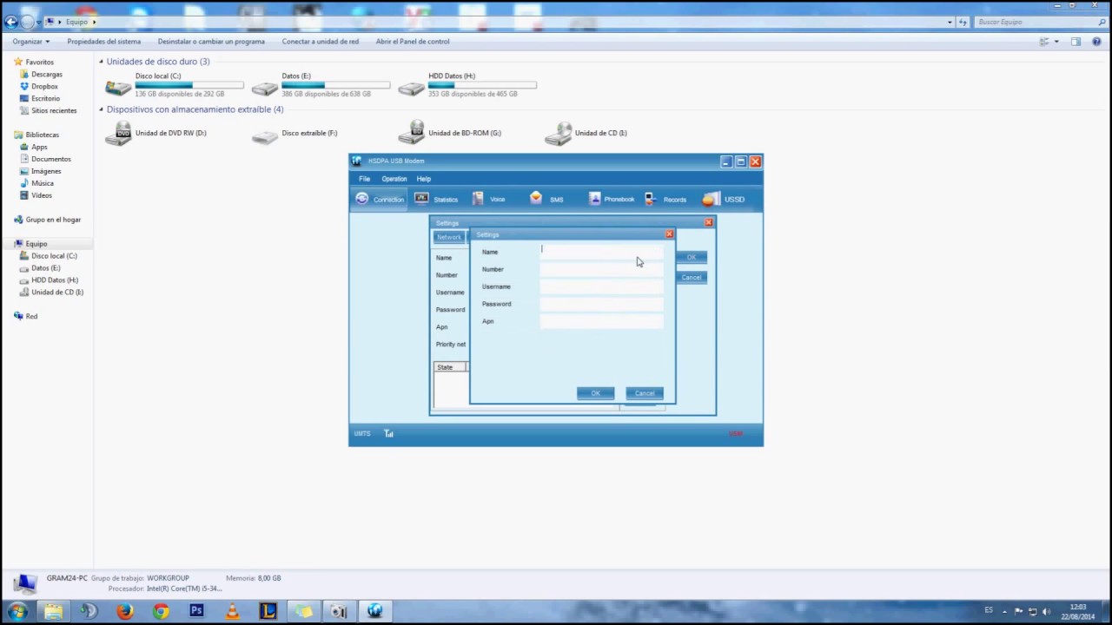Open the SMS section in modem toolbar
This screenshot has height=625, width=1112.
(546, 199)
